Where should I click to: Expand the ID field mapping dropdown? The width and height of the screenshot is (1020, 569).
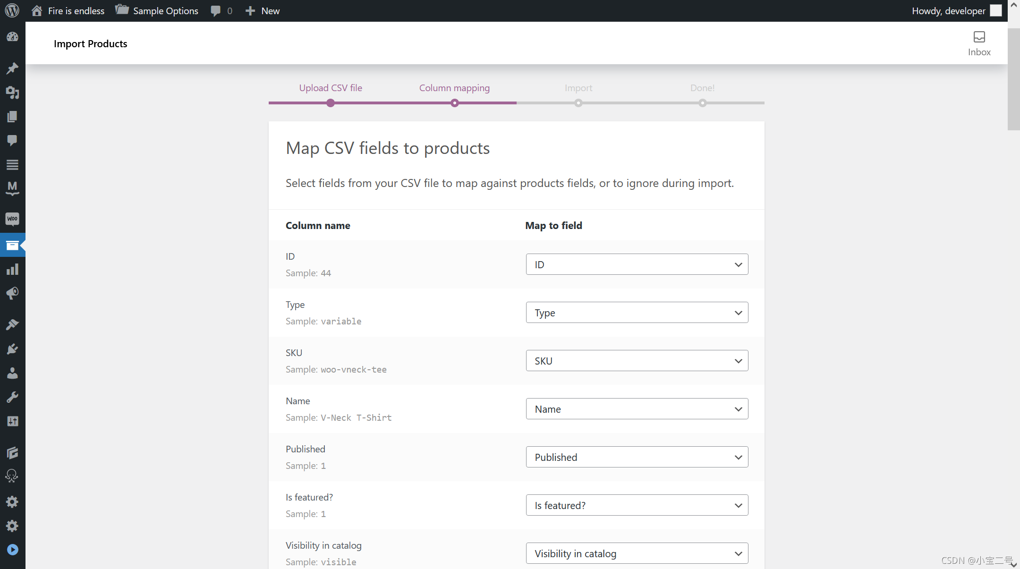point(637,264)
